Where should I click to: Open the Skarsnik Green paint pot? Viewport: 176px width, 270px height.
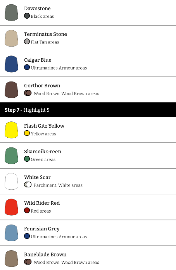click(x=11, y=156)
